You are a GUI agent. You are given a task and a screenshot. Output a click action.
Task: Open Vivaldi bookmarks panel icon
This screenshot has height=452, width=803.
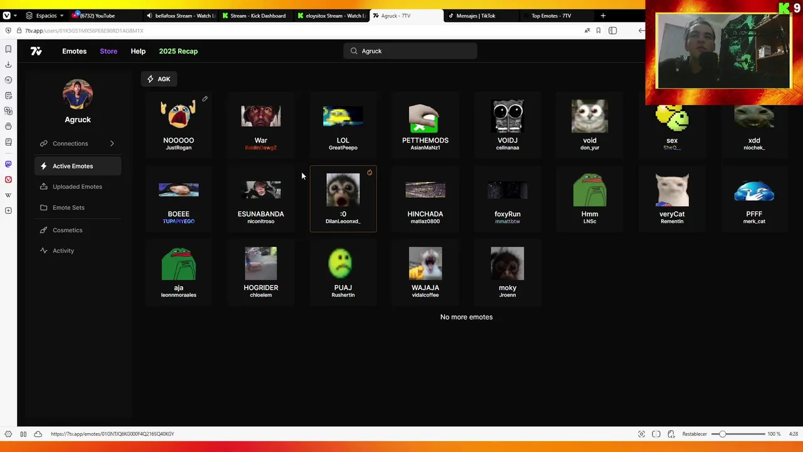point(8,49)
